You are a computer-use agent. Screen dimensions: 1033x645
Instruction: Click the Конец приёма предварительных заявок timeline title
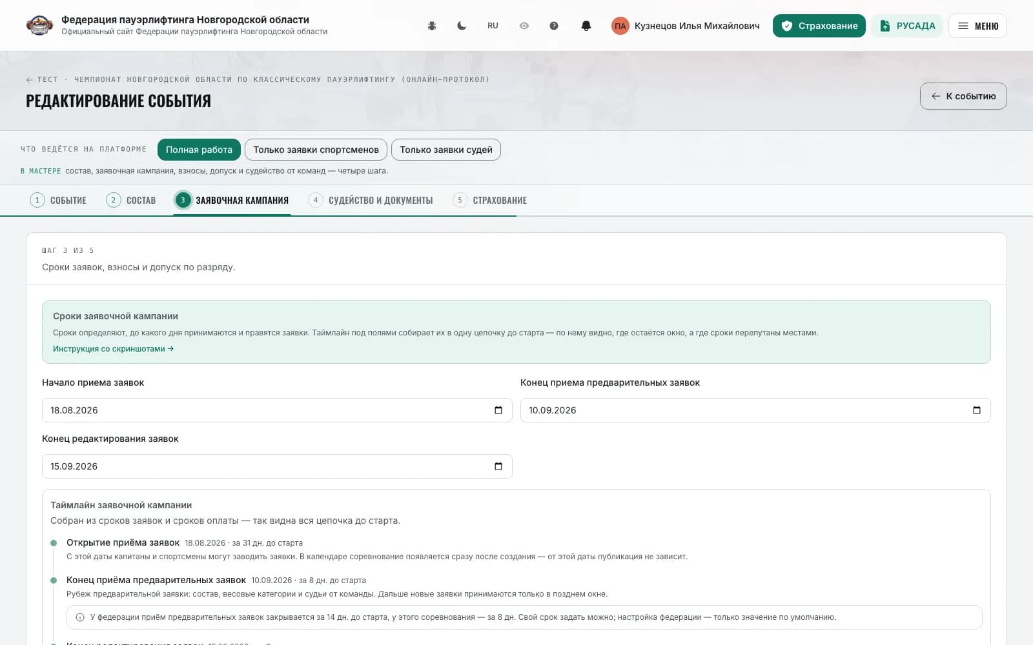[156, 580]
